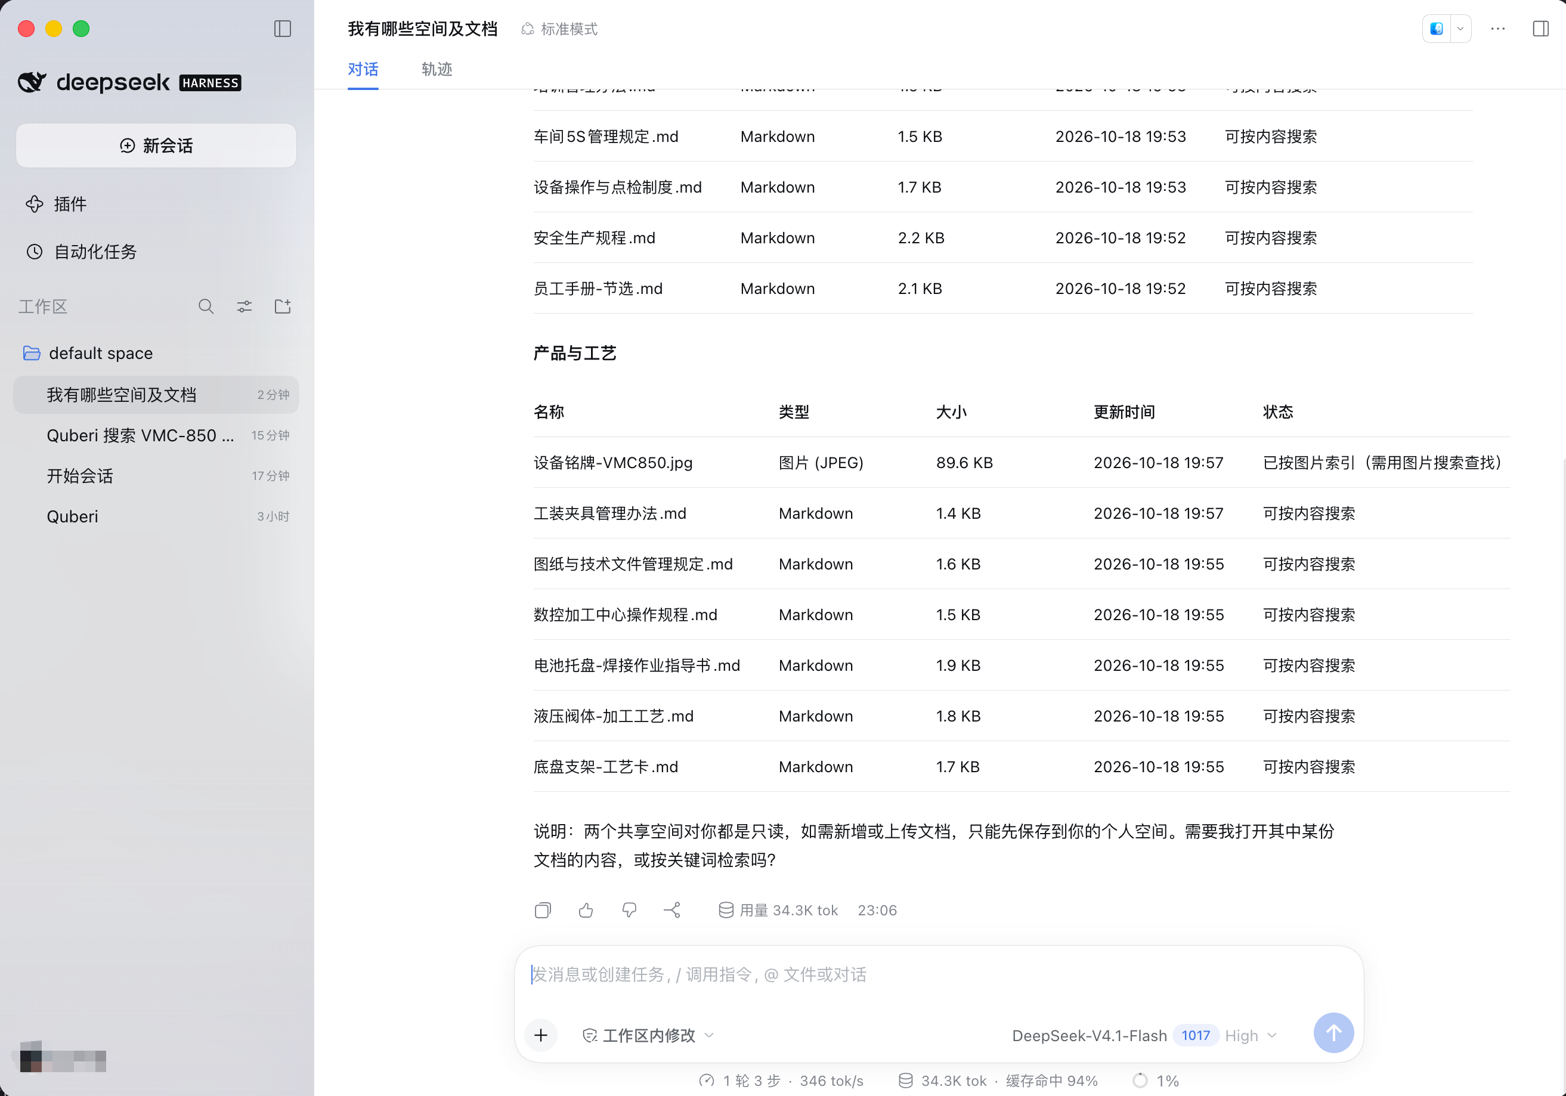
Task: Click the 类型 column header
Action: point(793,412)
